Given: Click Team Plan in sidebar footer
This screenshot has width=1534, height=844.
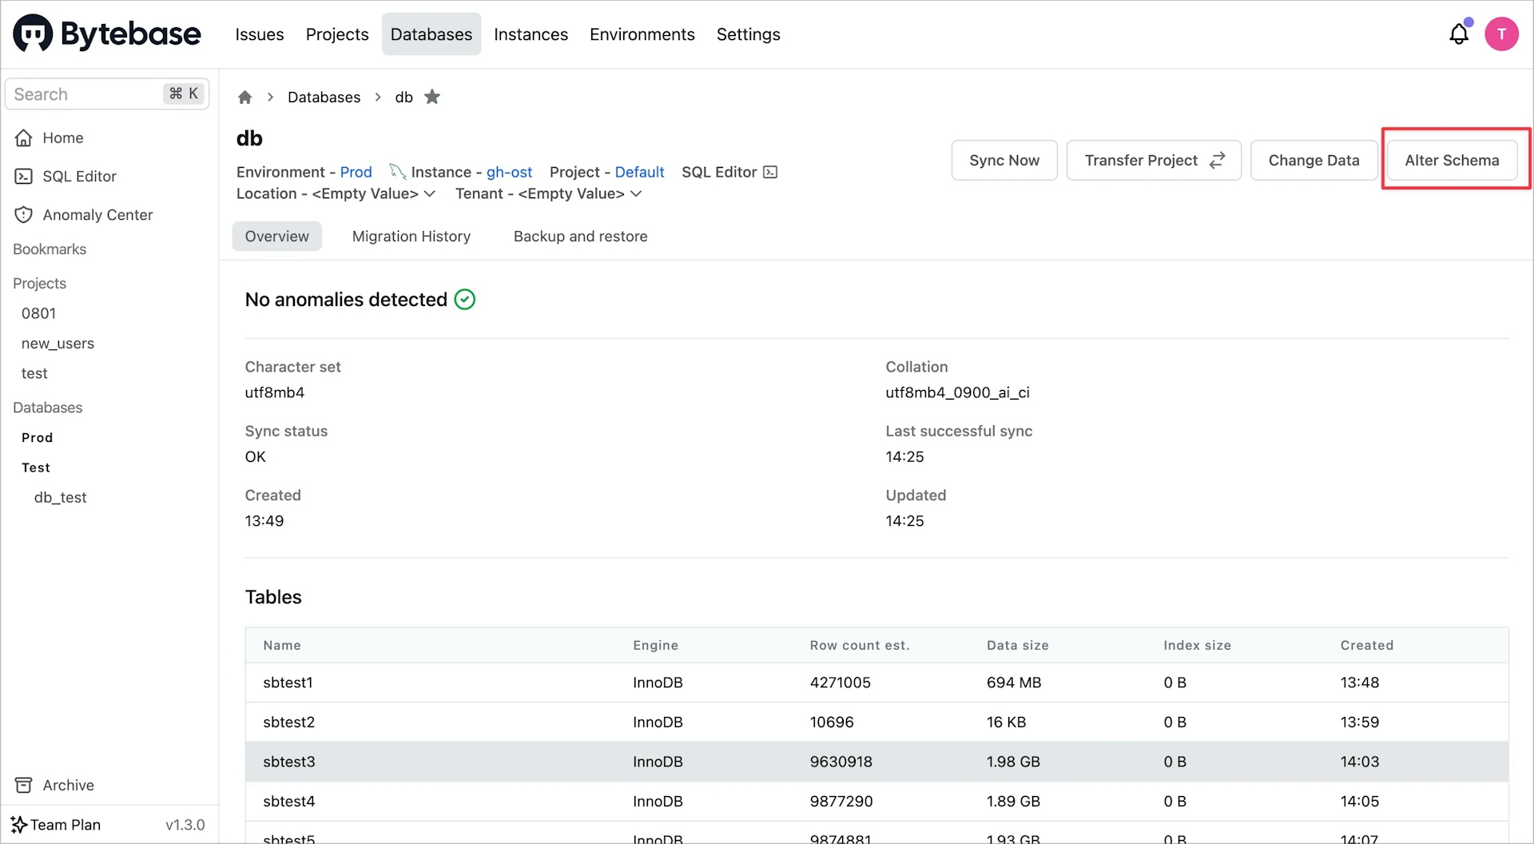Looking at the screenshot, I should 65,825.
